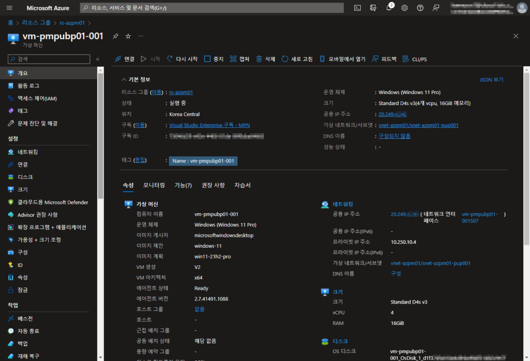Image resolution: width=530 pixels, height=361 pixels.
Task: Switch to the 기능(7) tab
Action: coord(183,185)
